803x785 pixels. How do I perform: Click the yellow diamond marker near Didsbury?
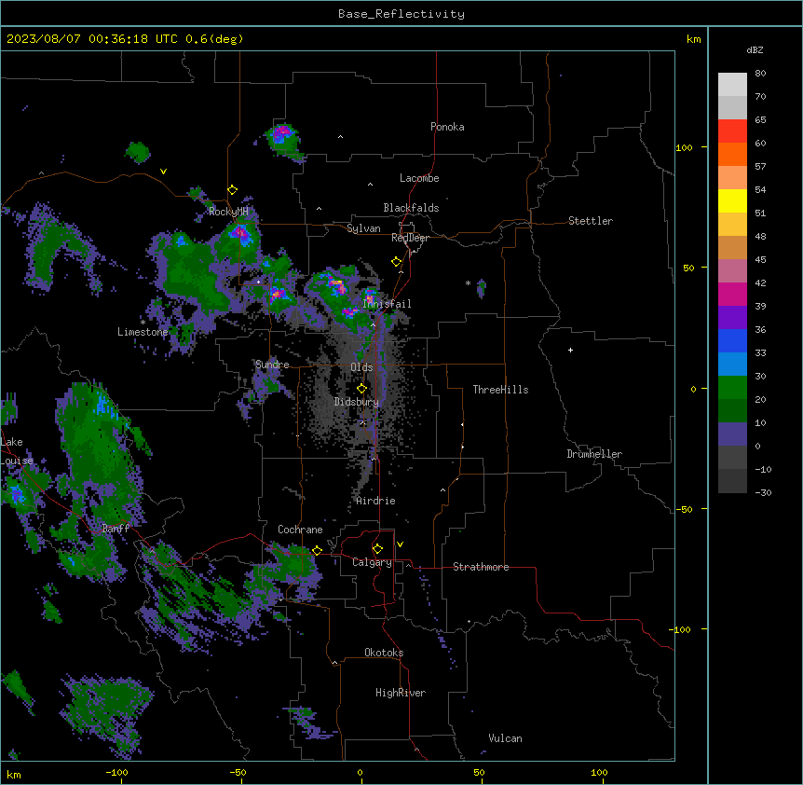(361, 389)
